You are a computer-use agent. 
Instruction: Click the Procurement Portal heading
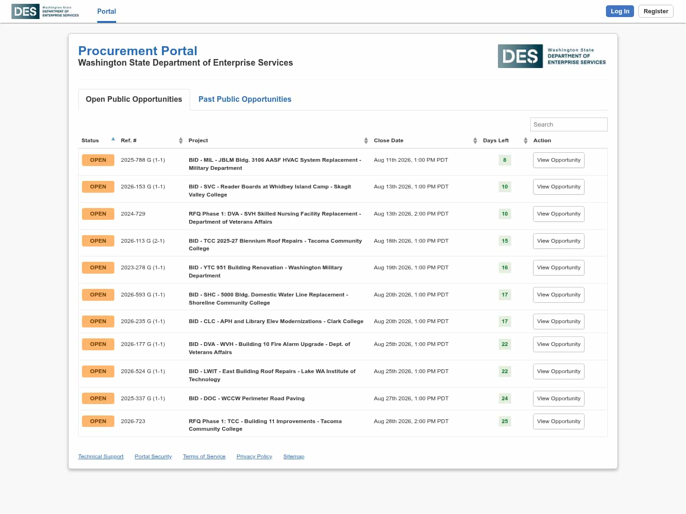click(x=138, y=51)
